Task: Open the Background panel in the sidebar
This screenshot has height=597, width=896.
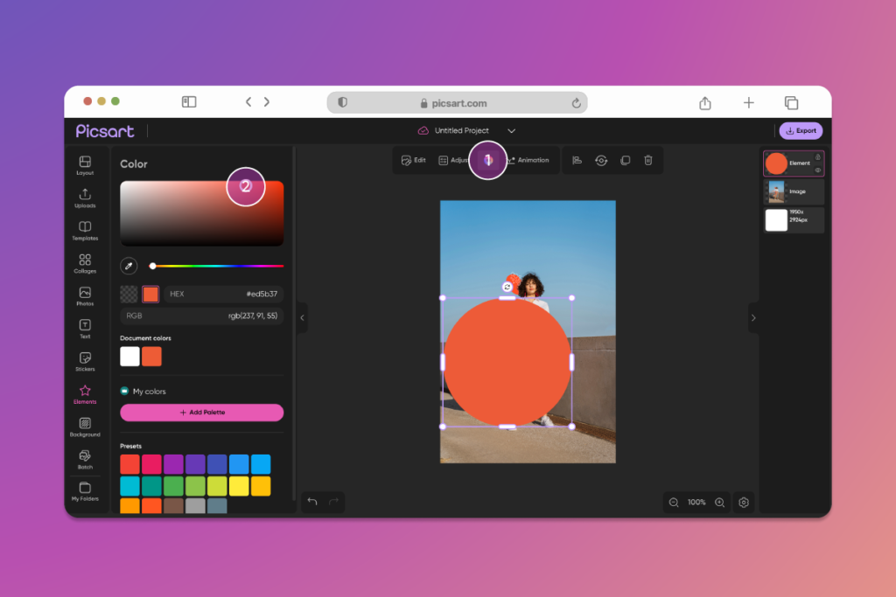Action: pos(85,426)
